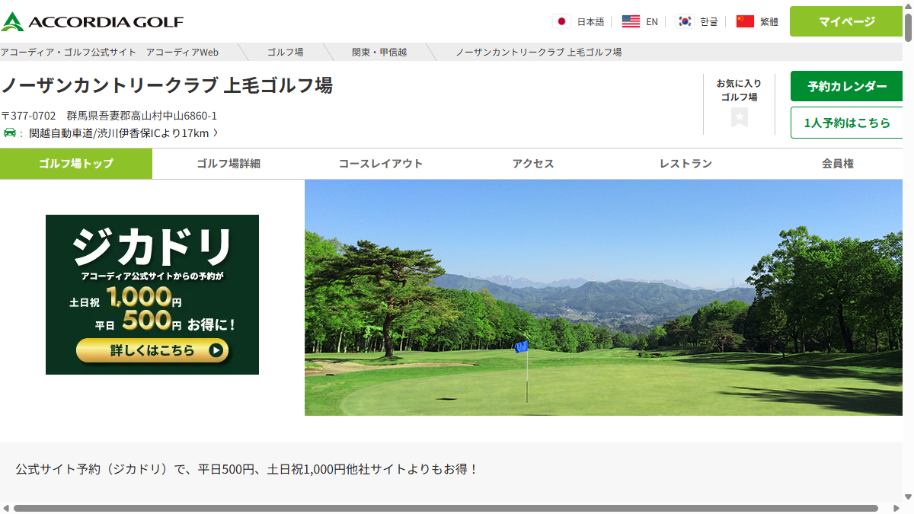Switch language to 繁體

pyautogui.click(x=769, y=22)
